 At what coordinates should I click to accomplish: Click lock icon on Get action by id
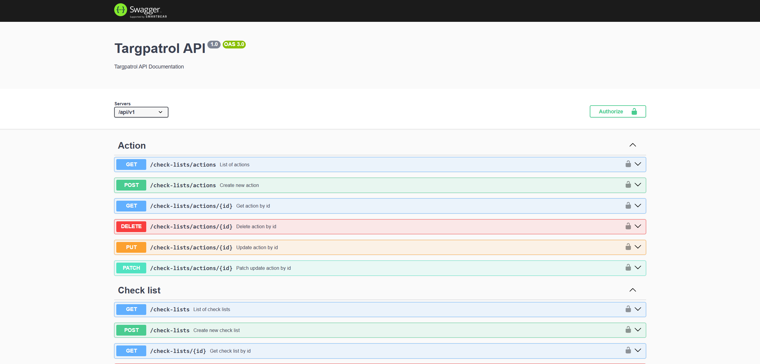pos(628,205)
